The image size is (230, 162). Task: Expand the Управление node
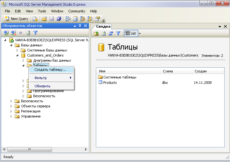11,116
